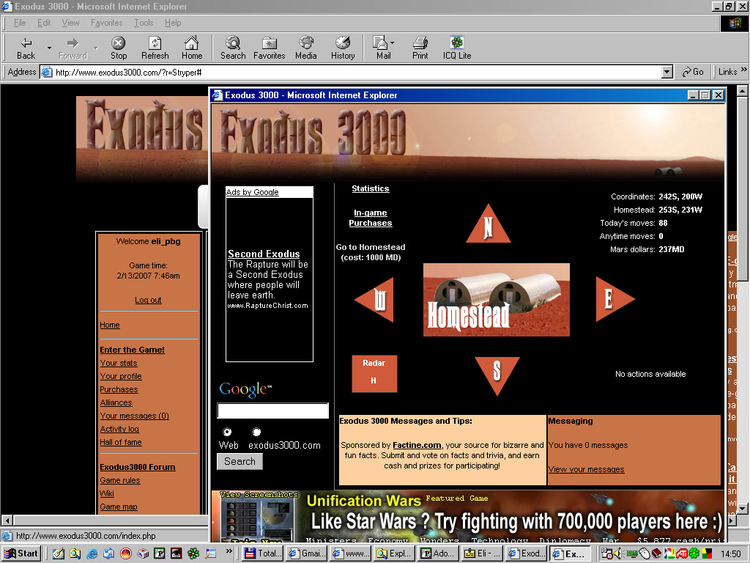Select the exodus3000.com radio button

click(256, 432)
